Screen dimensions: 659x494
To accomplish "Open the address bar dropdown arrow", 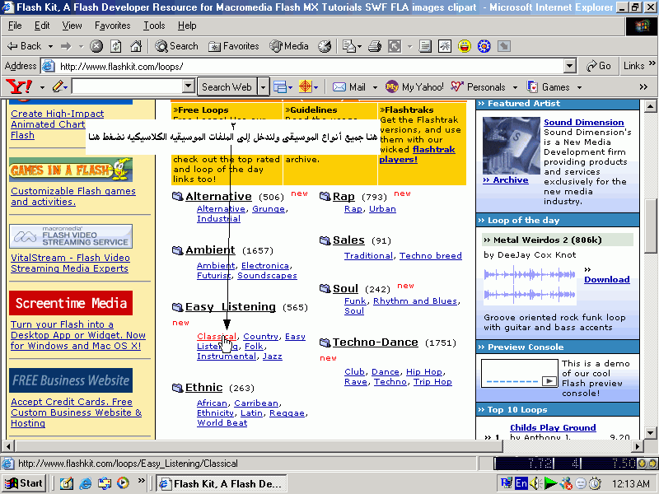I will tap(569, 66).
